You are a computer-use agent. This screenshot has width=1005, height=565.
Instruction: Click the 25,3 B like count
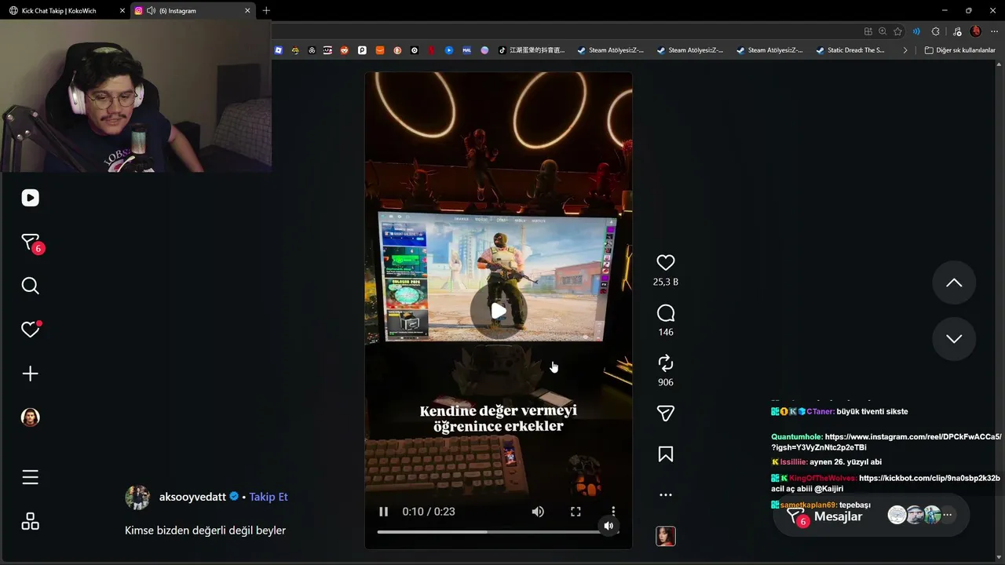(x=666, y=282)
